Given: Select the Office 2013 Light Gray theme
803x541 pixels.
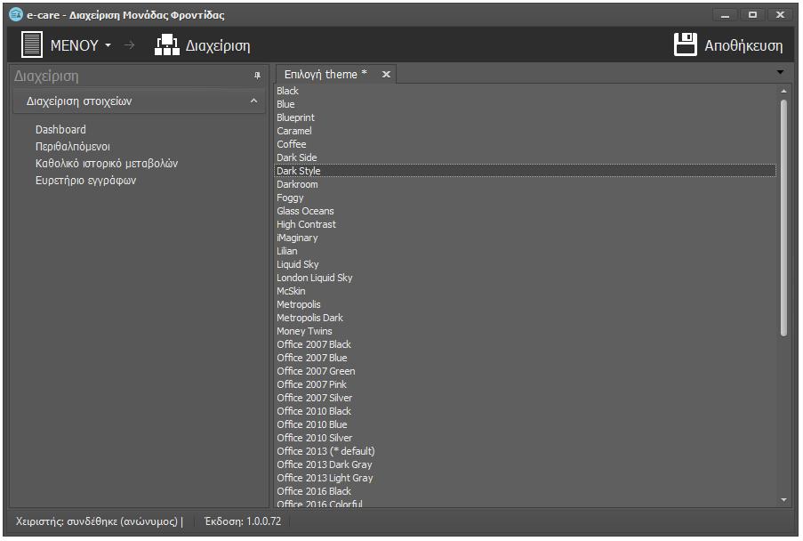Looking at the screenshot, I should tap(526, 477).
